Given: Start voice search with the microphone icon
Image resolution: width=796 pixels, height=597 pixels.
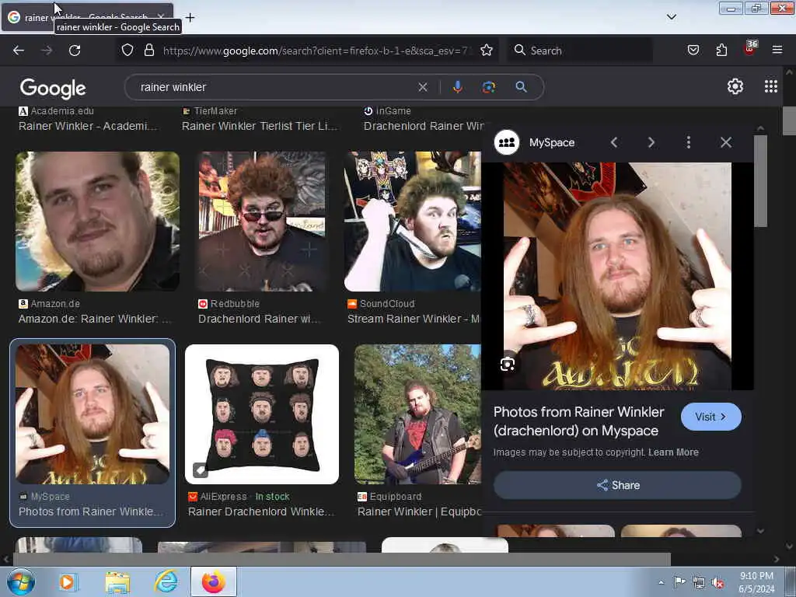Looking at the screenshot, I should [x=457, y=87].
